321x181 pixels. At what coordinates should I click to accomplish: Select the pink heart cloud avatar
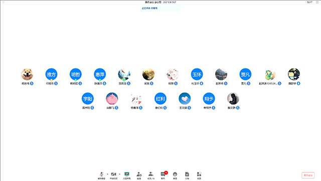tap(185, 99)
